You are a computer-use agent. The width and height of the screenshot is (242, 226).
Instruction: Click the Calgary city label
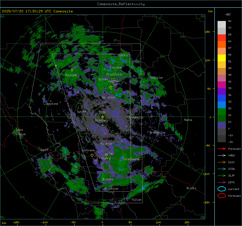coord(105,158)
